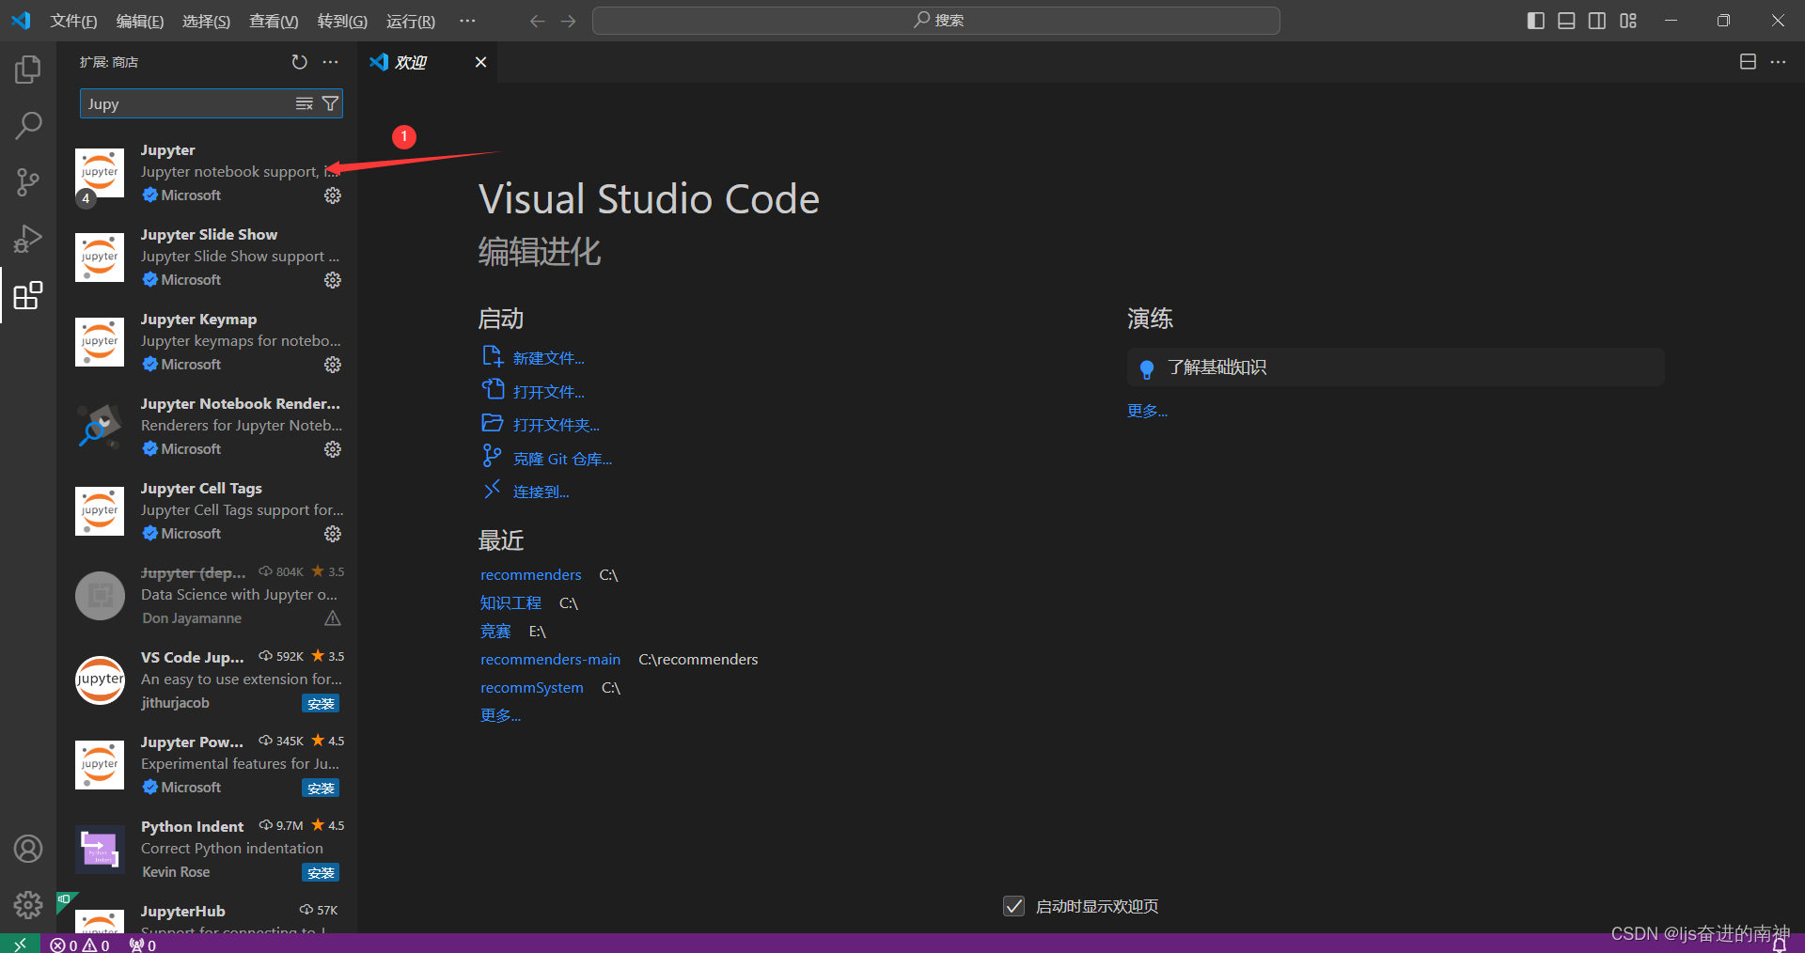Open editor more actions menu
The height and width of the screenshot is (953, 1805).
tap(1778, 62)
